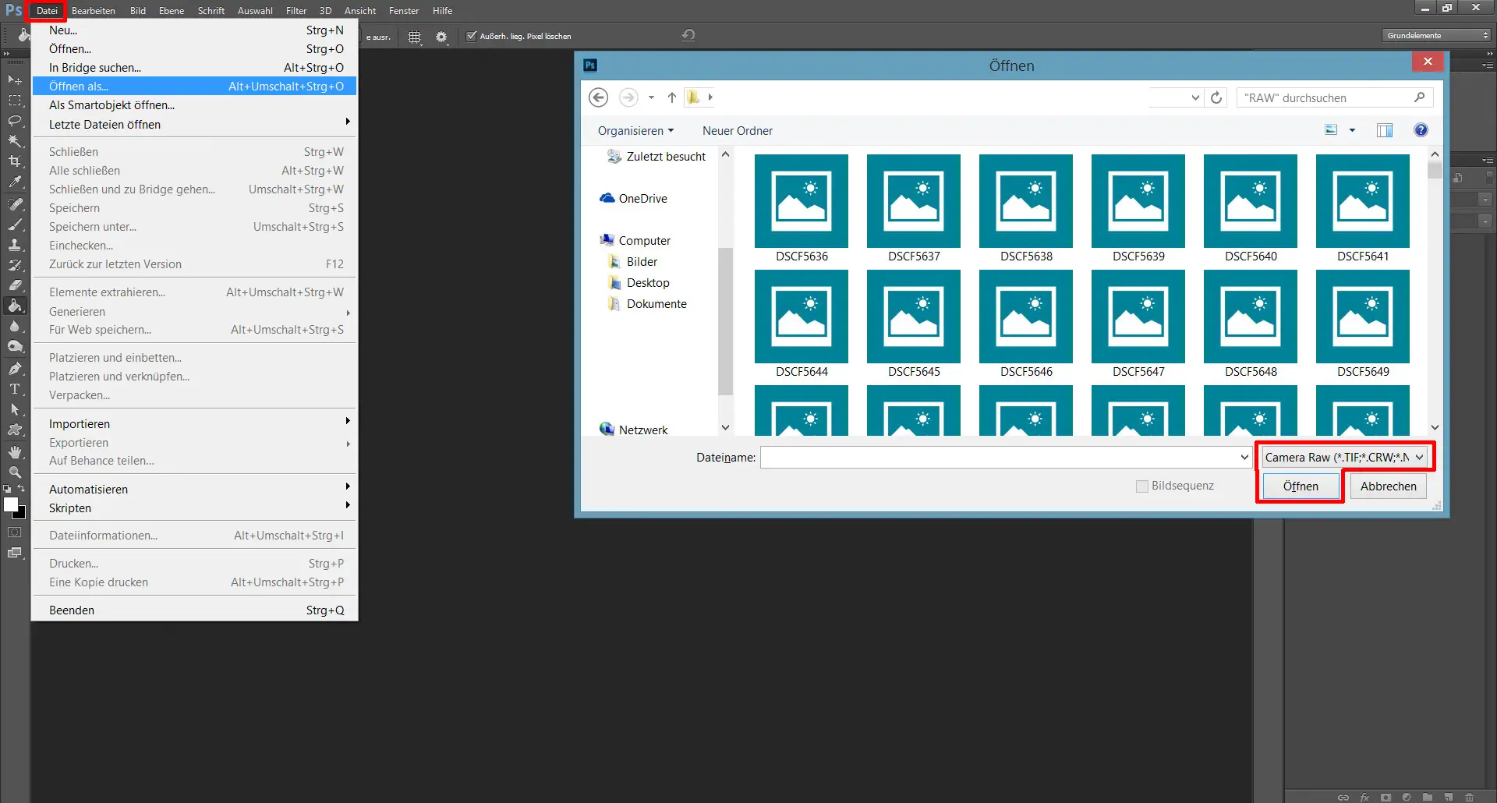This screenshot has width=1497, height=803.
Task: Select the Crop tool
Action: pos(15,161)
